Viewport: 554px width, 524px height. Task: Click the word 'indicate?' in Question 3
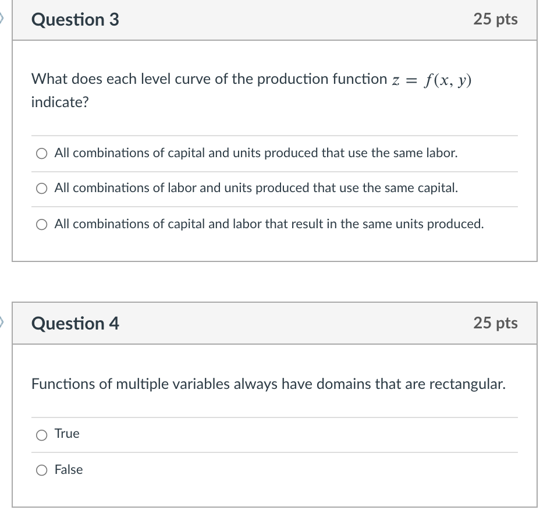point(60,103)
